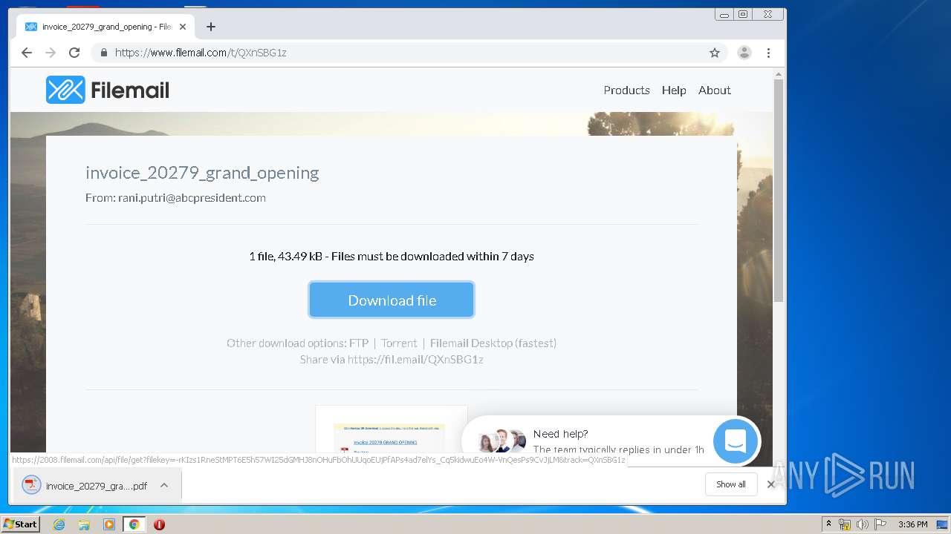This screenshot has height=534, width=951.
Task: Open the Action Center flag icon
Action: 880,524
